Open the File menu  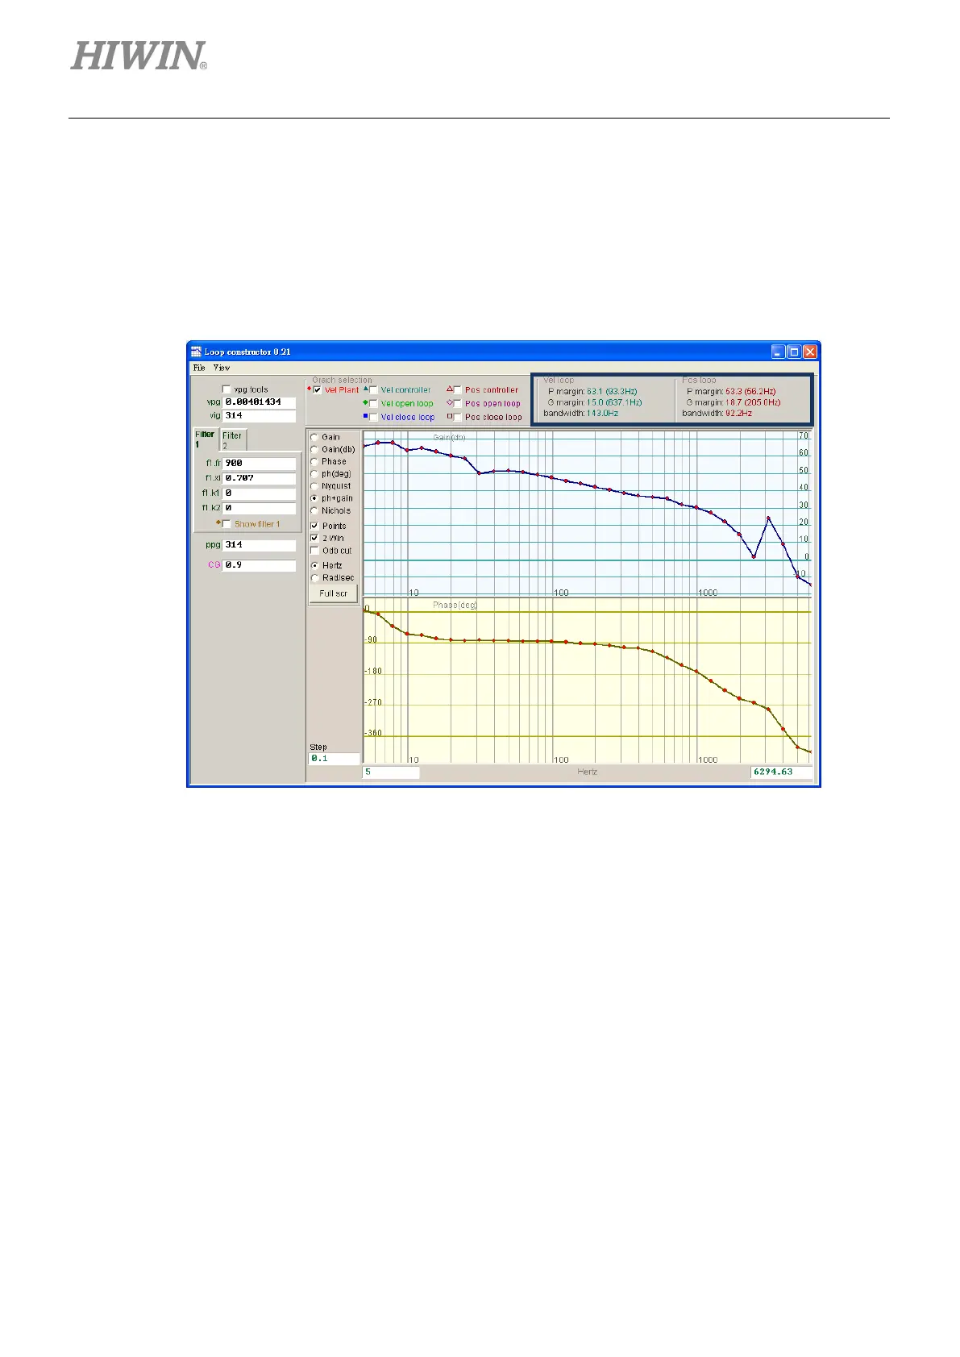click(199, 368)
